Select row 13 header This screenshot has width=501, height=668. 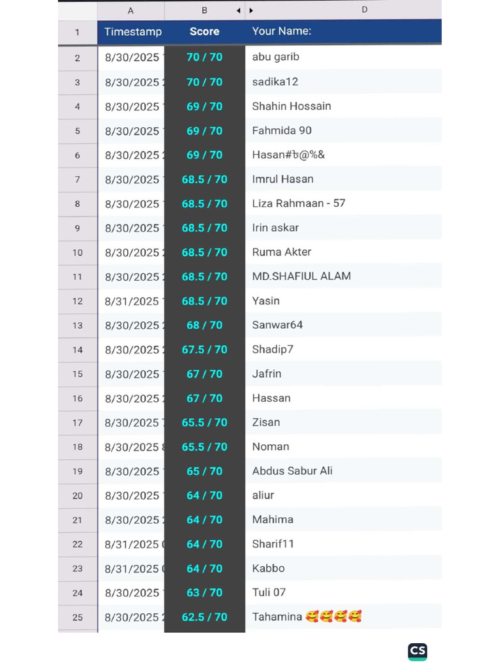[78, 326]
